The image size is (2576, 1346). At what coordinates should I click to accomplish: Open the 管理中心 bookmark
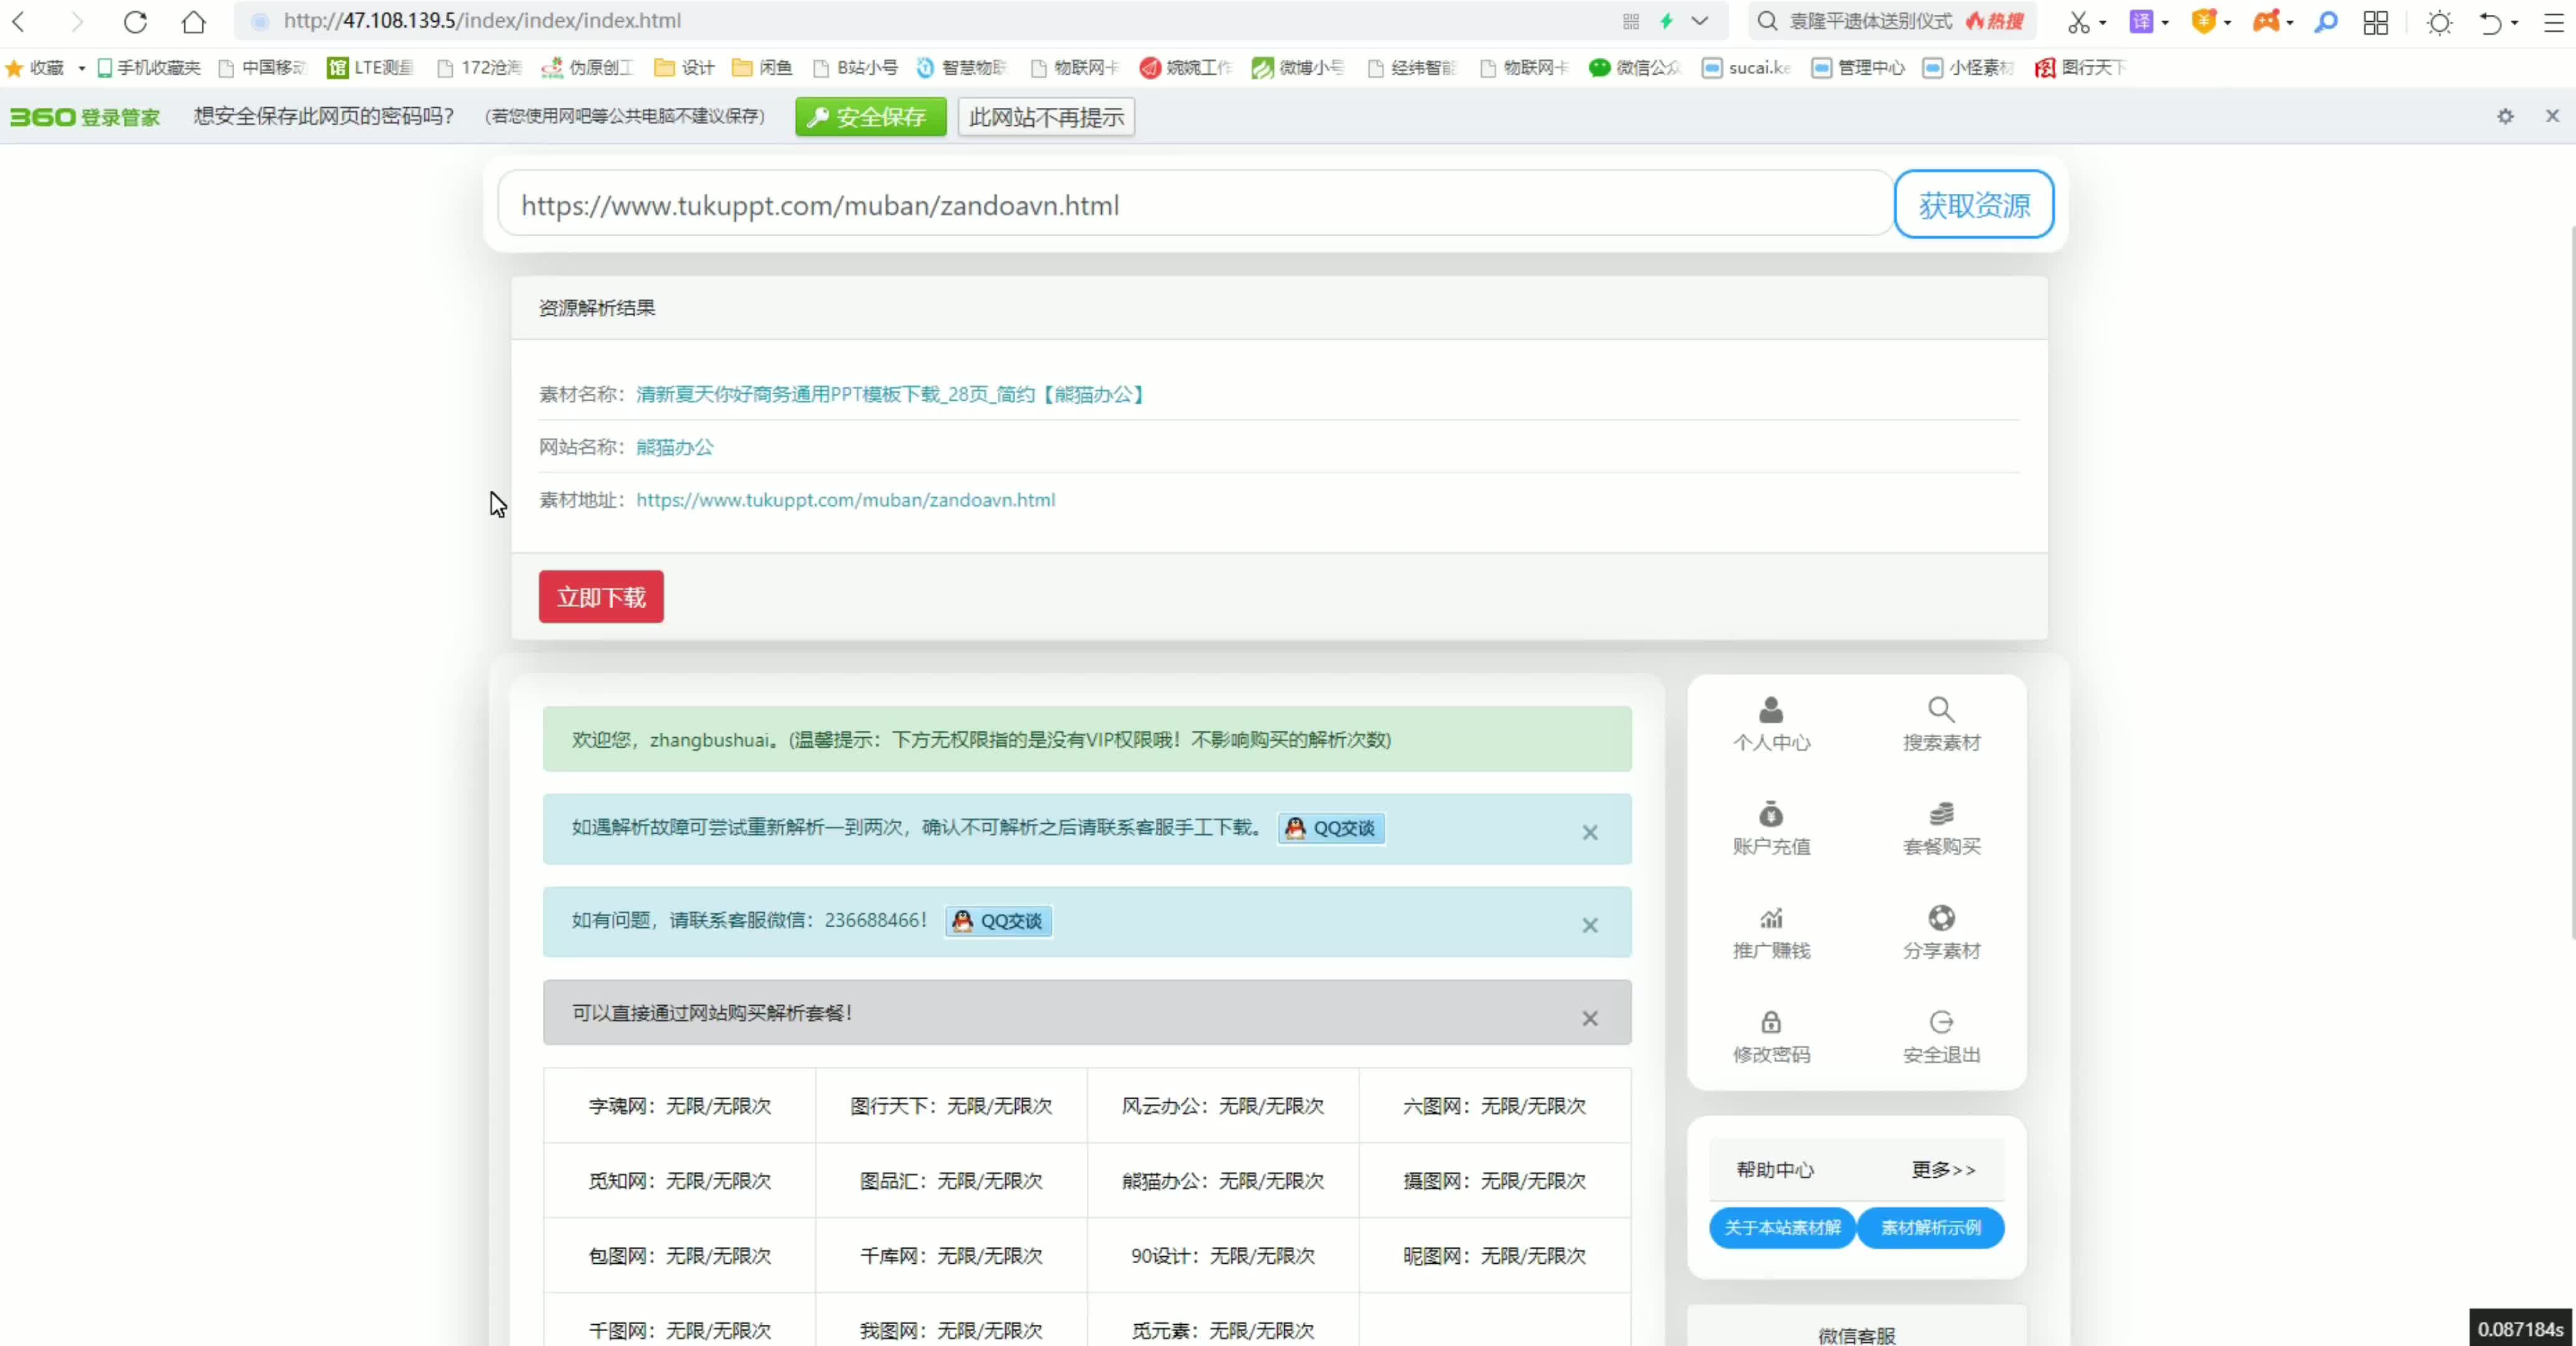(x=1858, y=67)
